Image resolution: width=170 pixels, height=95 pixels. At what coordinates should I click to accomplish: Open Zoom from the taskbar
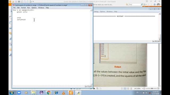point(19,93)
